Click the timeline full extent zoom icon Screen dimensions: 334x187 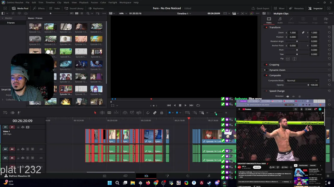coord(187,113)
